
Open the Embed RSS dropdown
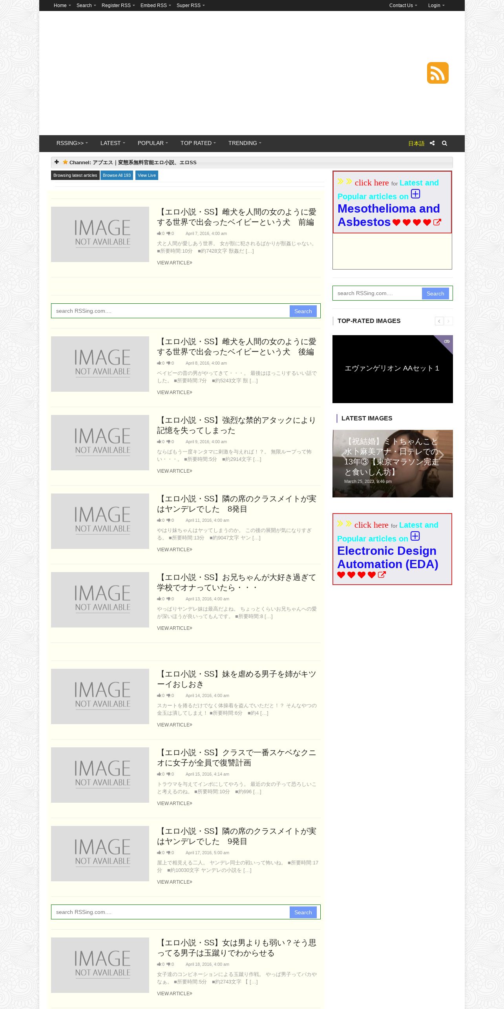tap(155, 6)
